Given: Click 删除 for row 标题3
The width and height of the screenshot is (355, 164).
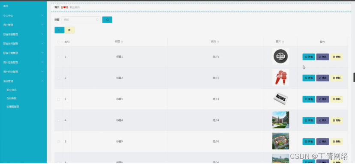Looking at the screenshot, I should point(337,99).
